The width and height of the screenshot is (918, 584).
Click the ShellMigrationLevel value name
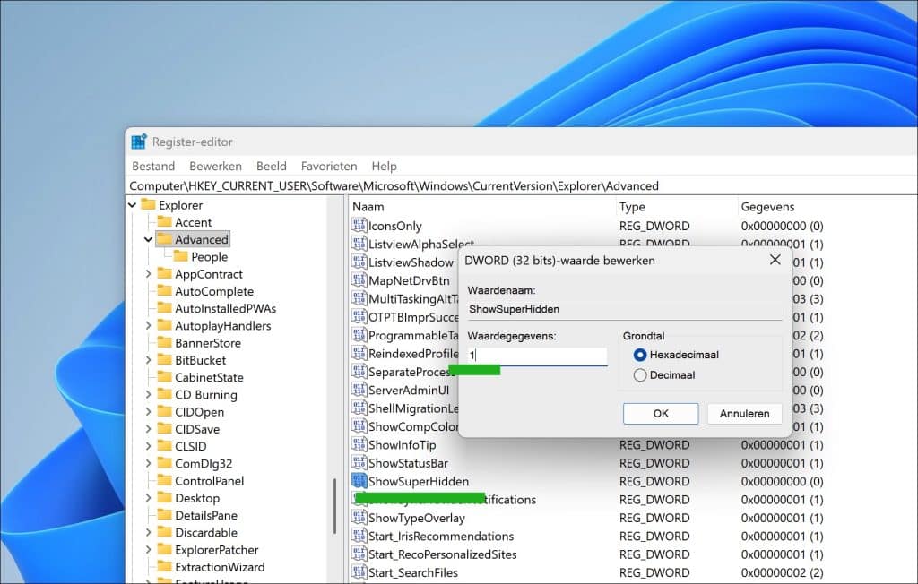click(413, 408)
